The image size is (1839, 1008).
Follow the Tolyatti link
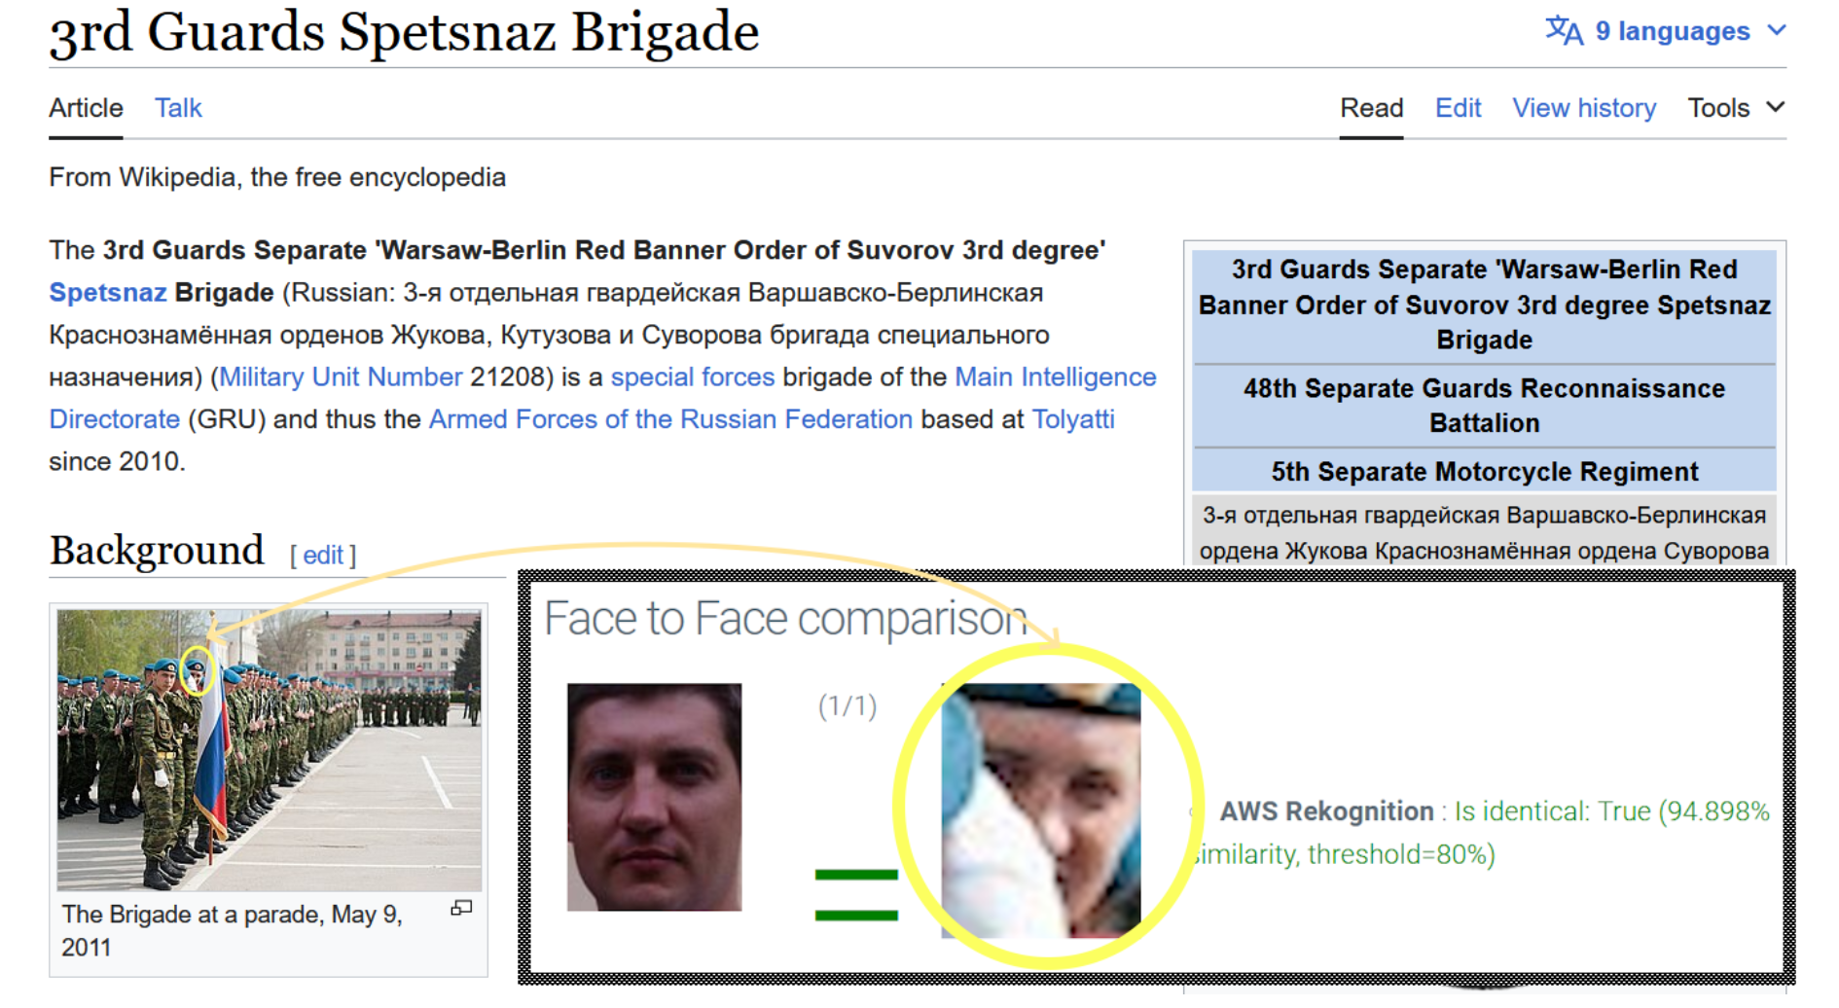click(x=1072, y=419)
